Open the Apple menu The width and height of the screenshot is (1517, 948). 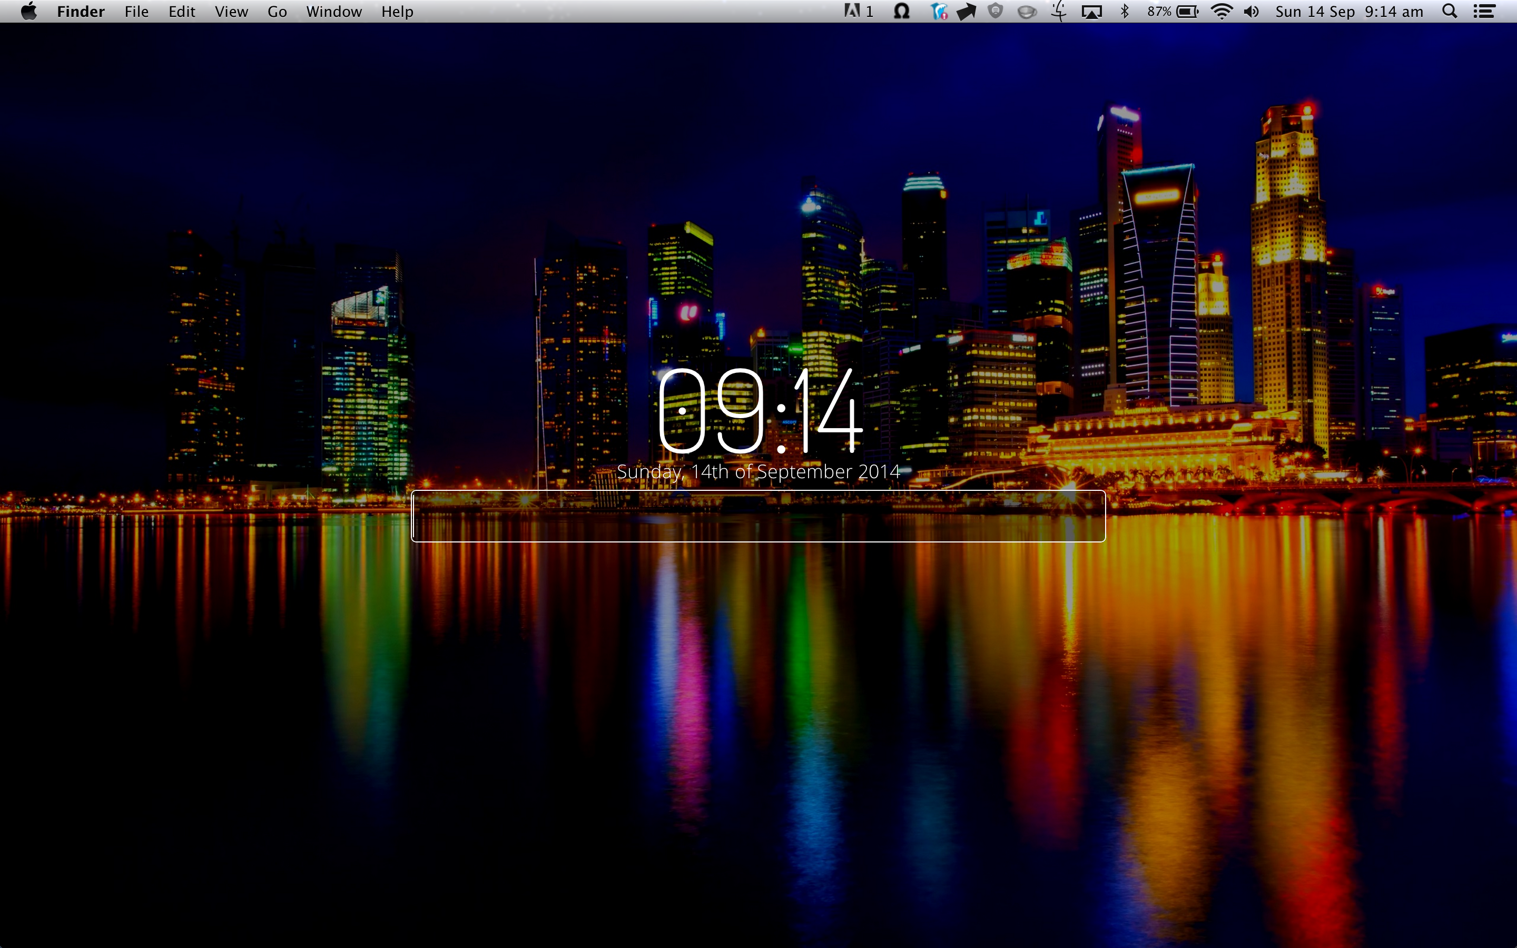tap(29, 11)
